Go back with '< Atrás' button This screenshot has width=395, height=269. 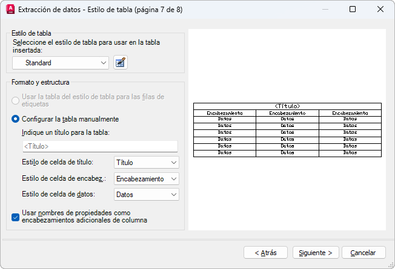point(265,253)
